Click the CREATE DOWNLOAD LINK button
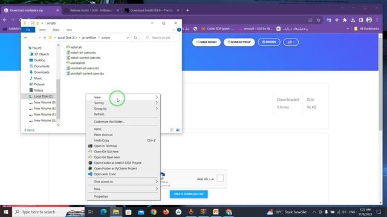Screen dimensions: 387x217 pos(189,194)
